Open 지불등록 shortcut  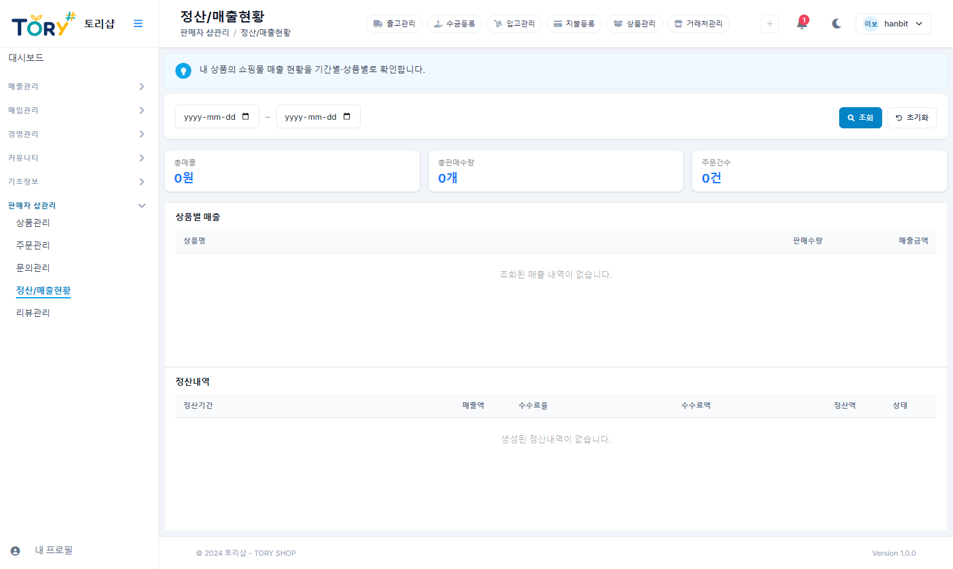[x=574, y=24]
